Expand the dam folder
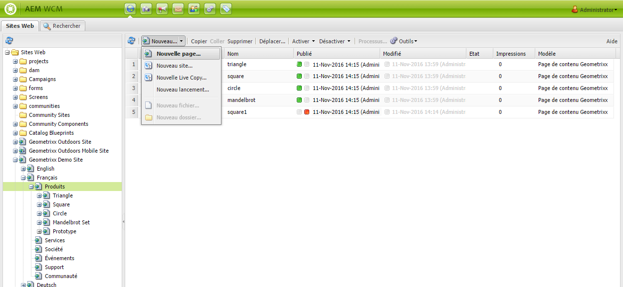 (15, 70)
